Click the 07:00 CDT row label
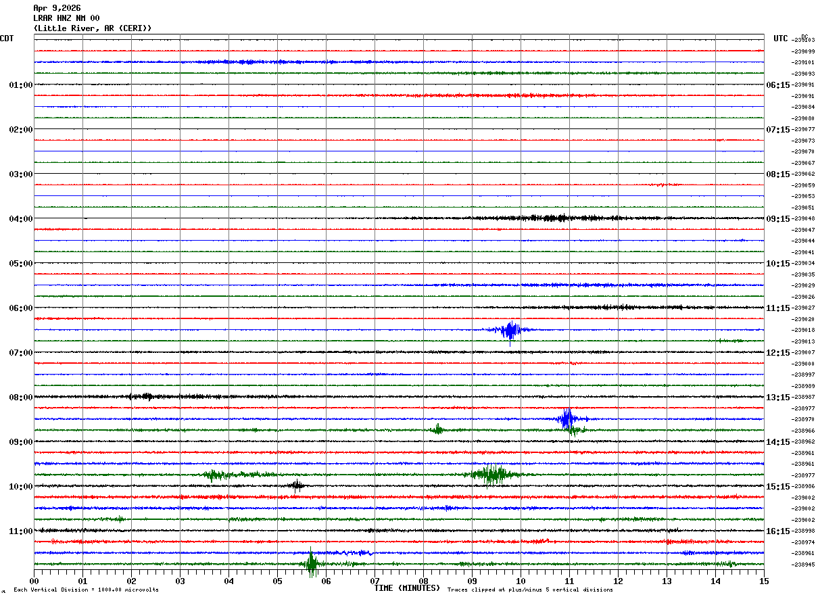818x599 pixels. [21, 353]
